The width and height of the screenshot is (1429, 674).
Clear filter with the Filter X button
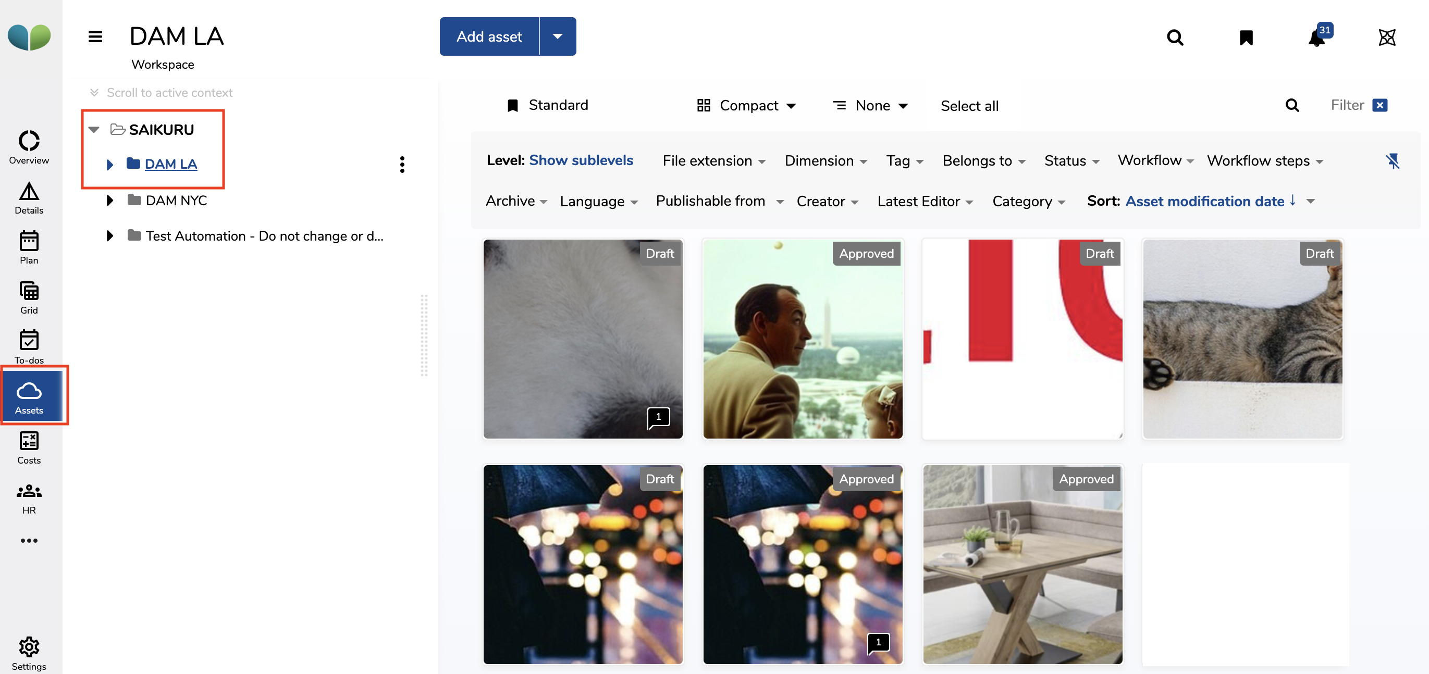pos(1379,105)
